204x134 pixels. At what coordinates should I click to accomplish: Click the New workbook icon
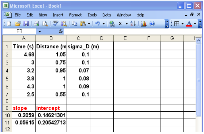click(9, 23)
